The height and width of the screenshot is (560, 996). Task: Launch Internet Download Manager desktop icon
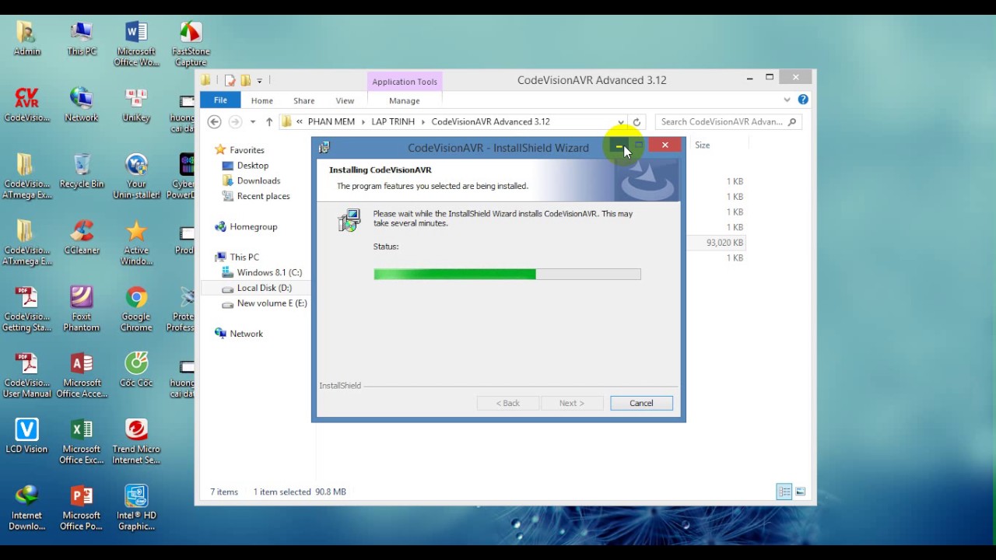(26, 507)
